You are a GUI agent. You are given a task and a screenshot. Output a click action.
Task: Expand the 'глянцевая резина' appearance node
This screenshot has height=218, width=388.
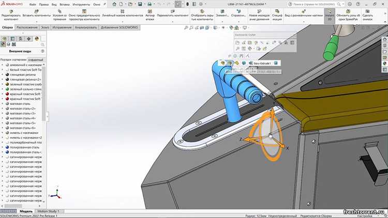tap(3, 74)
